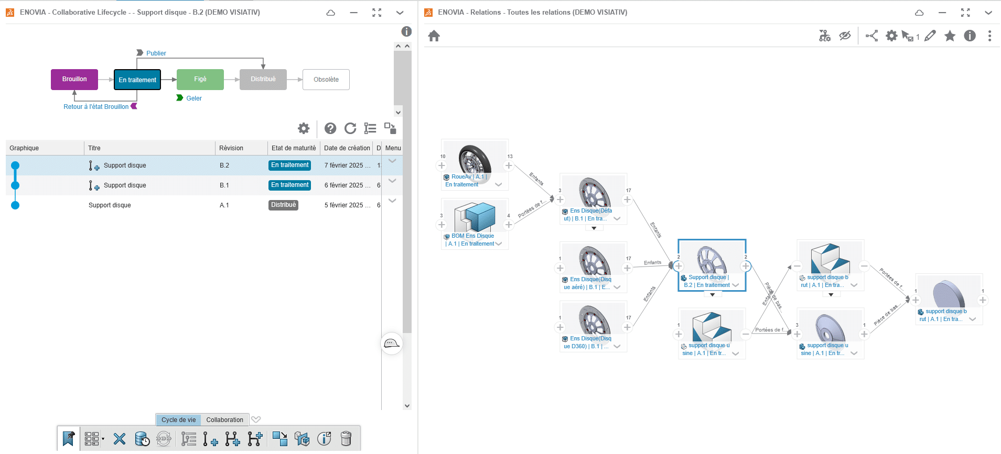The height and width of the screenshot is (454, 1001).
Task: Open the list view options dropdown arrow in bottom toolbar
Action: tap(103, 439)
